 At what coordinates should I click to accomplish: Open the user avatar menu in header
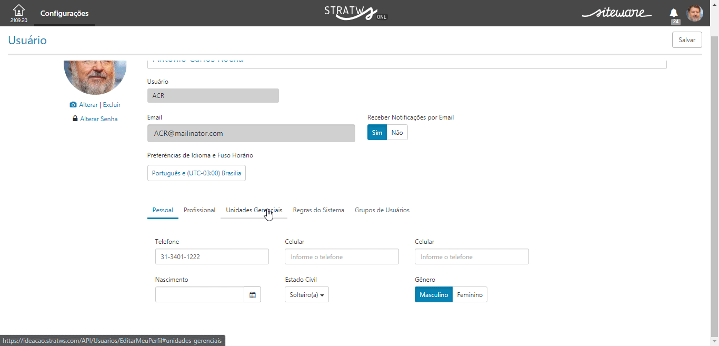695,13
